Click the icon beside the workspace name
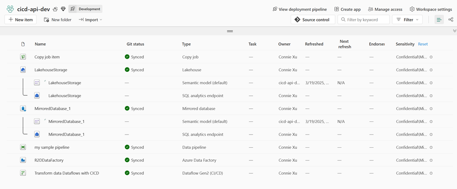This screenshot has height=189, width=457. (x=56, y=9)
